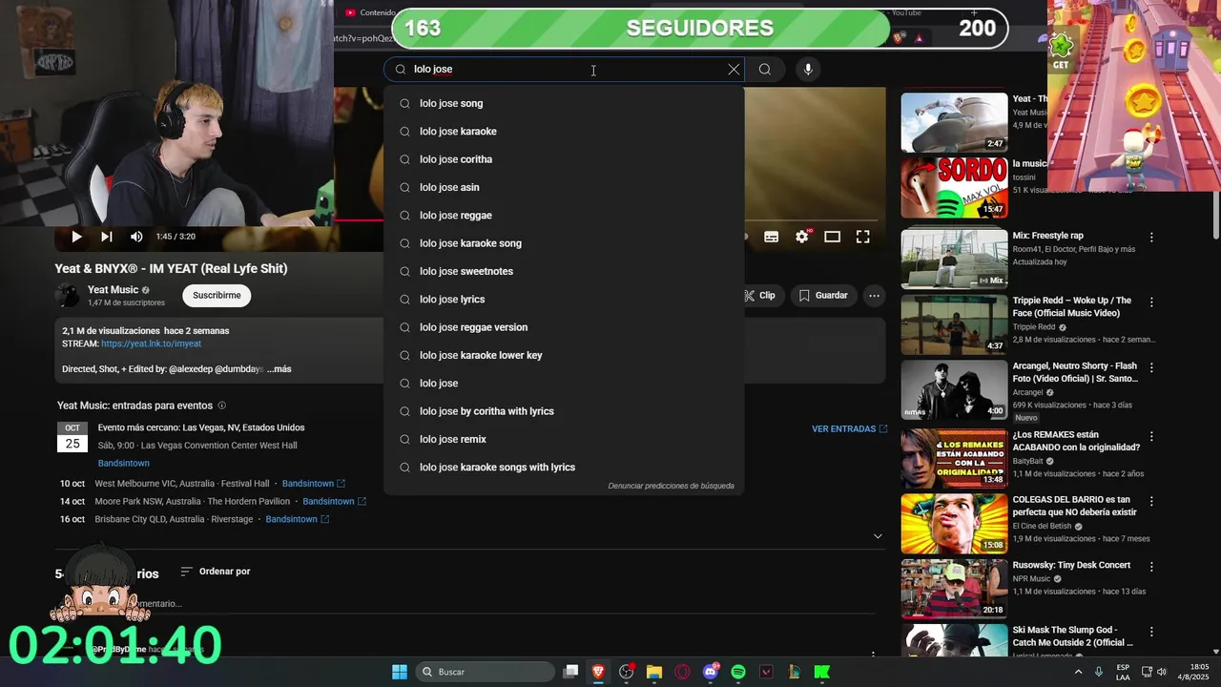Switch to theater mode in player
Image resolution: width=1221 pixels, height=687 pixels.
[833, 237]
